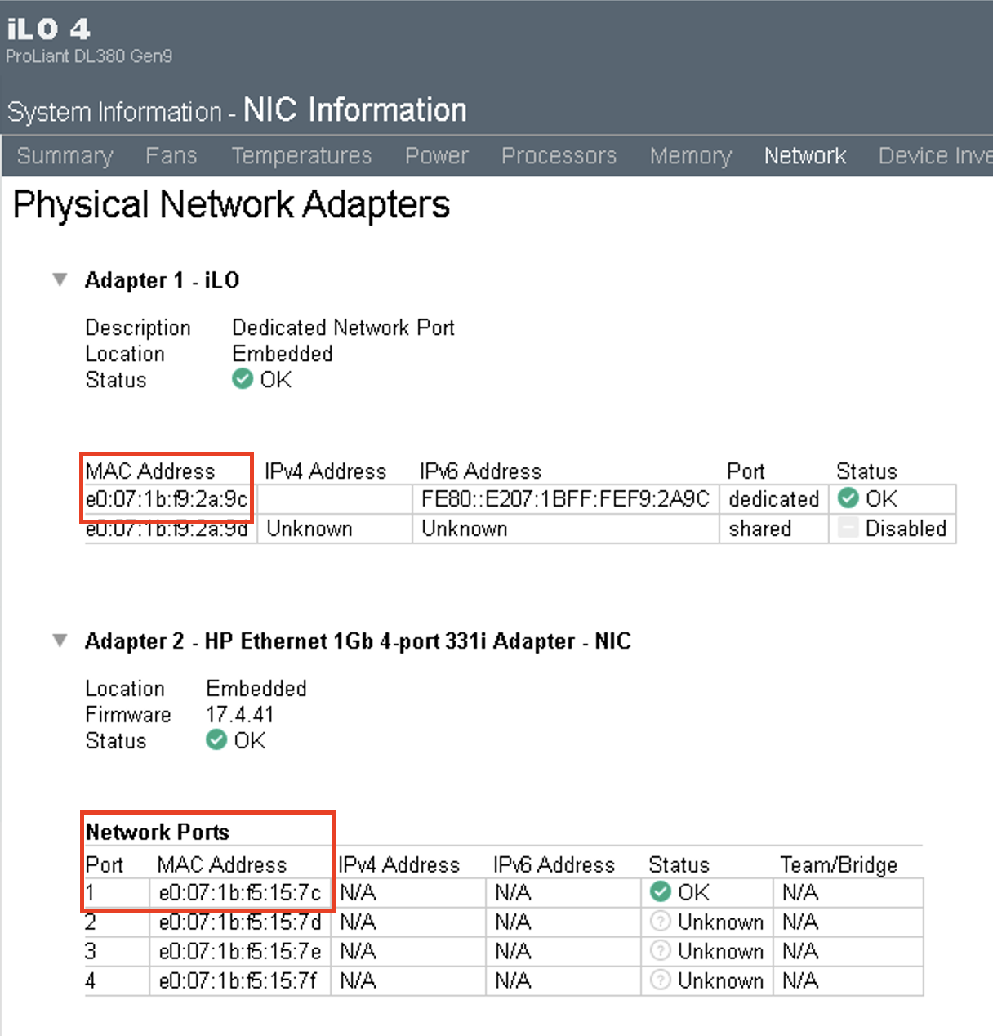This screenshot has height=1036, width=993.
Task: Open the Memory tab
Action: (x=691, y=156)
